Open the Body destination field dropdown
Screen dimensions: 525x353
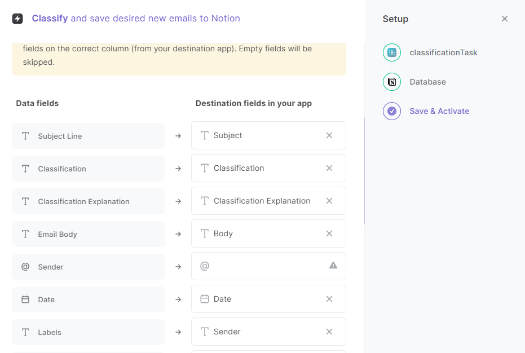point(268,233)
